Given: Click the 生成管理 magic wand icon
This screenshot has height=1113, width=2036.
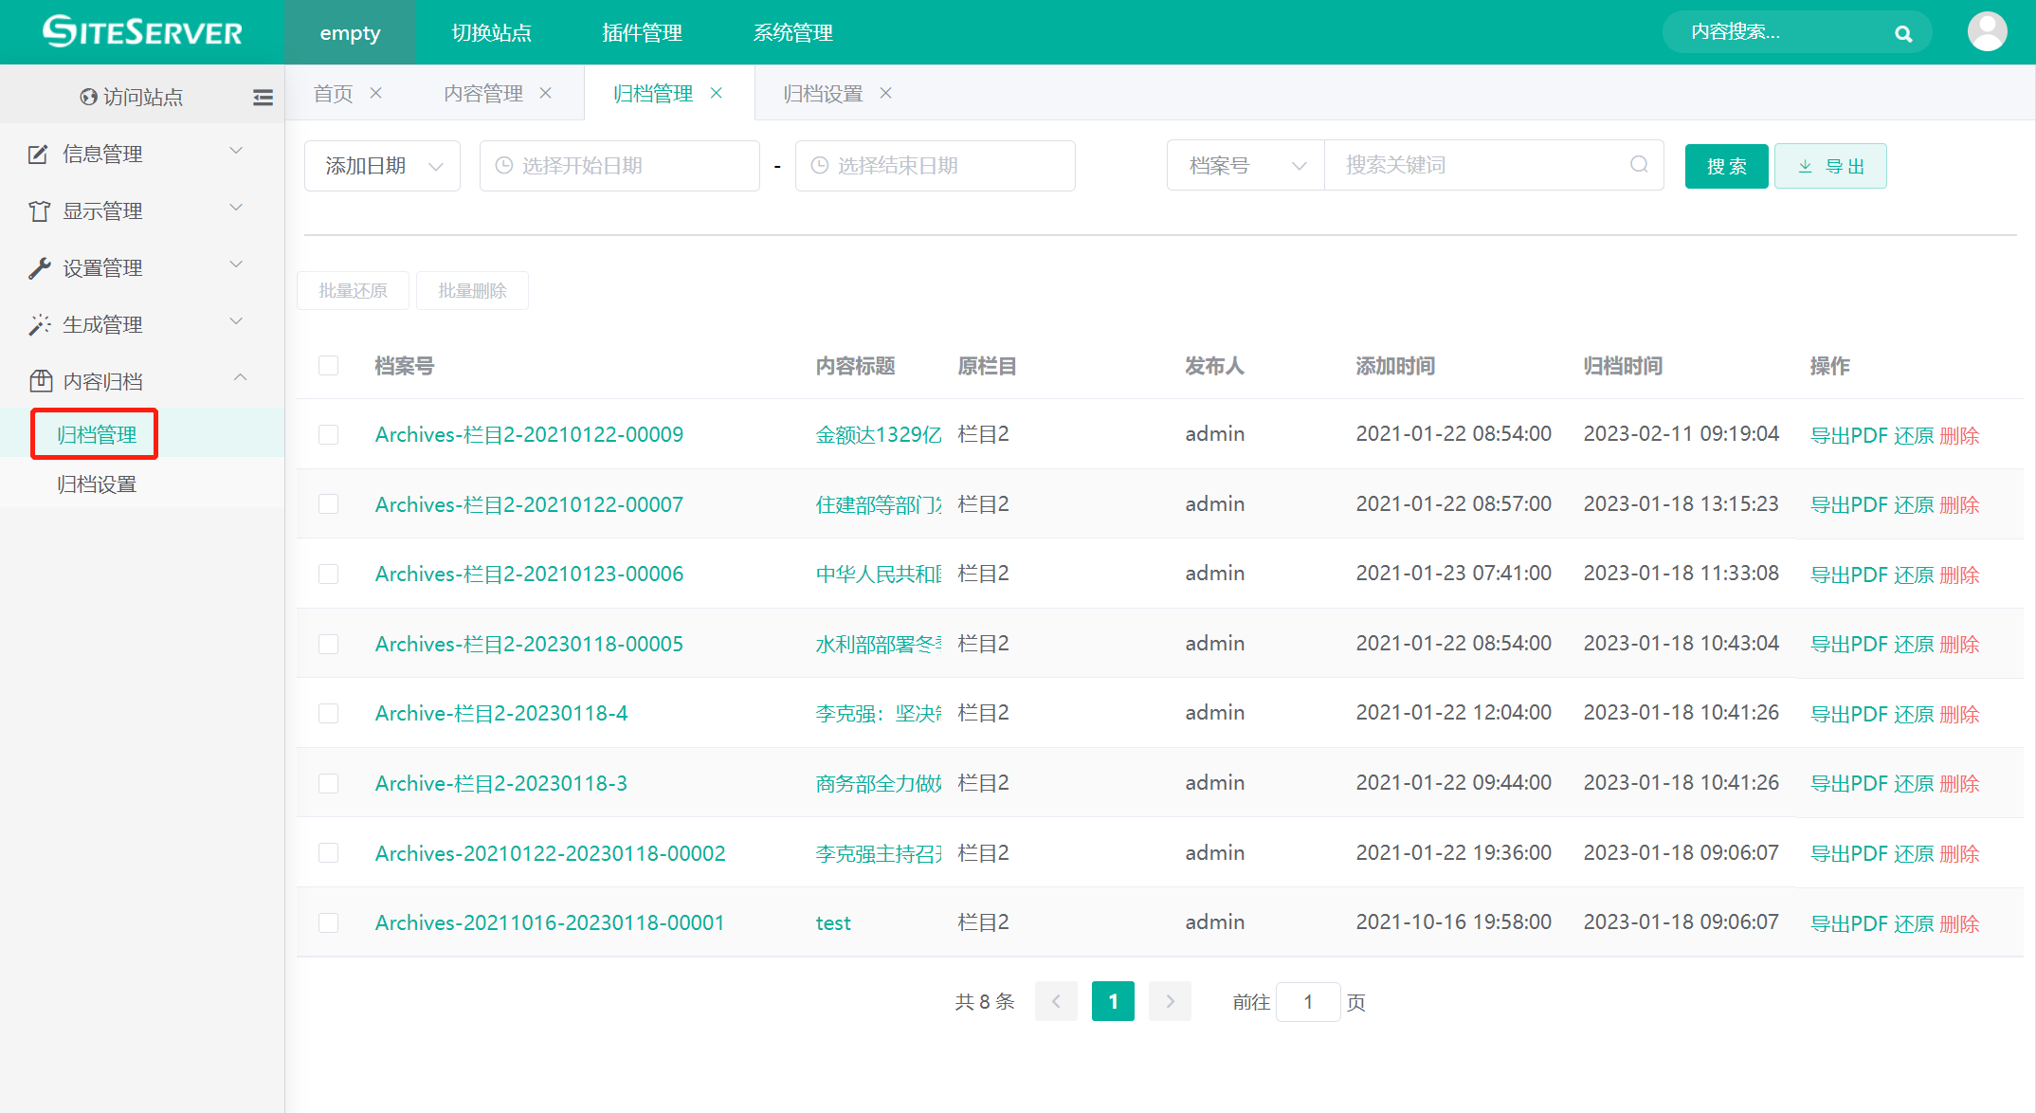Looking at the screenshot, I should (39, 325).
